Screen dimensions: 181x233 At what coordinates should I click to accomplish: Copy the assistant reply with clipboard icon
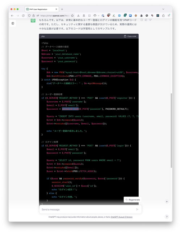point(142,20)
